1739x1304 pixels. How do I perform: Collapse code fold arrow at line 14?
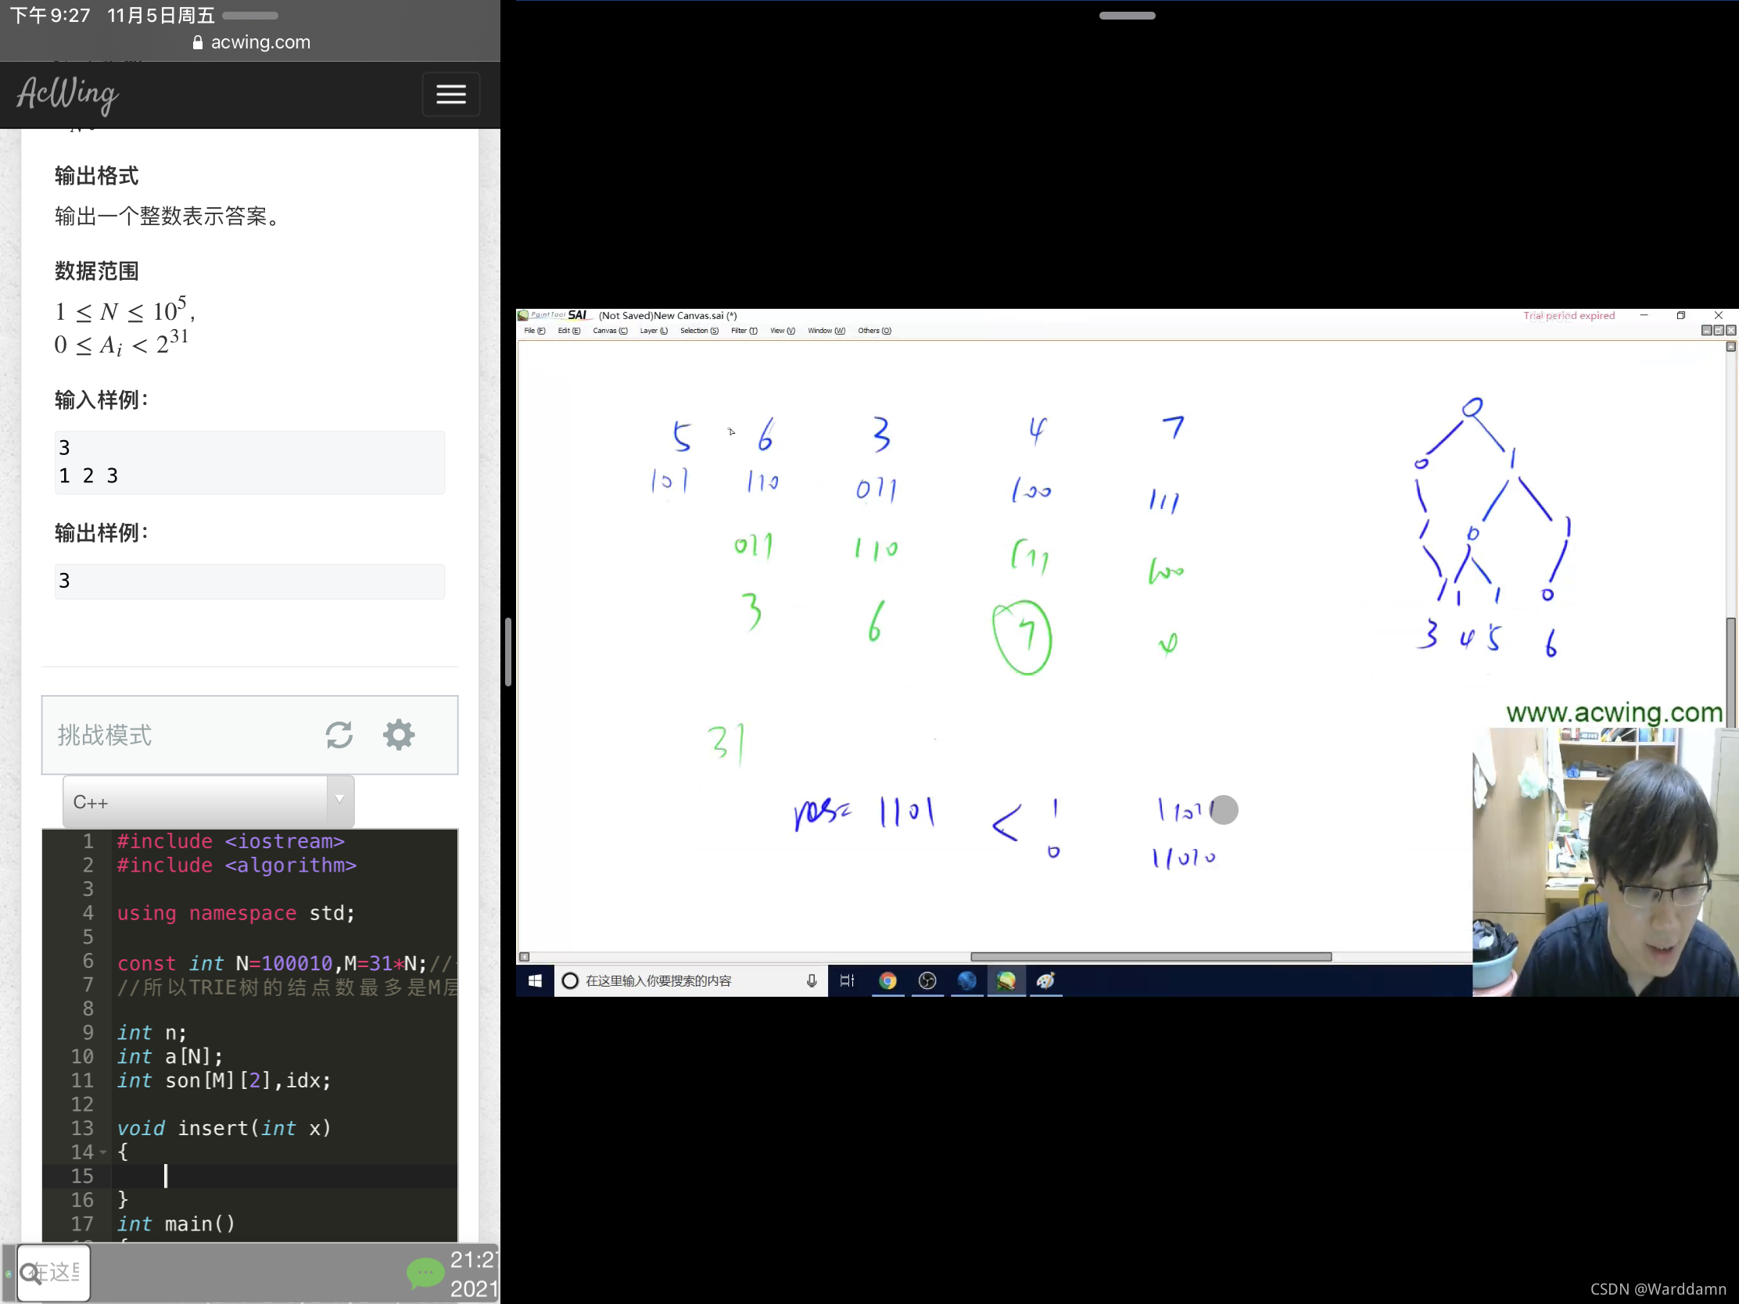point(103,1152)
